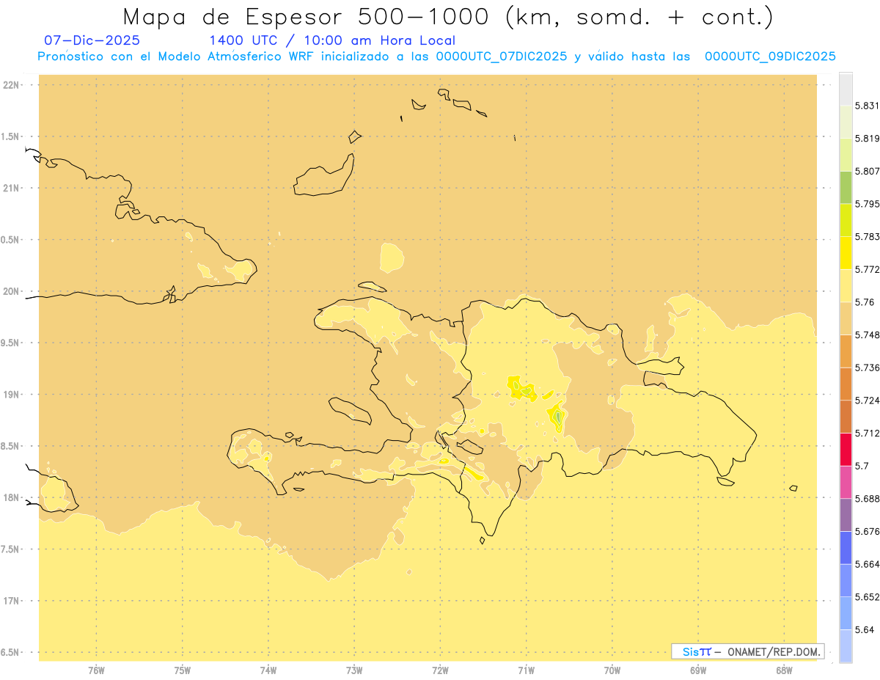Click the pink swatch in the color scale
Viewport: 880px width, 680px height.
tap(846, 482)
